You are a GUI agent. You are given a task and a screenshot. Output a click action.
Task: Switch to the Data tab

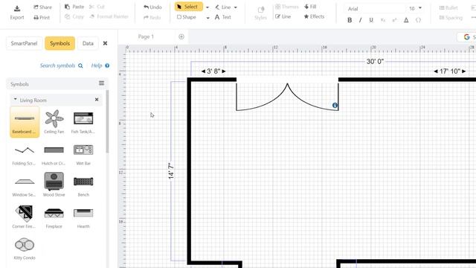(88, 43)
